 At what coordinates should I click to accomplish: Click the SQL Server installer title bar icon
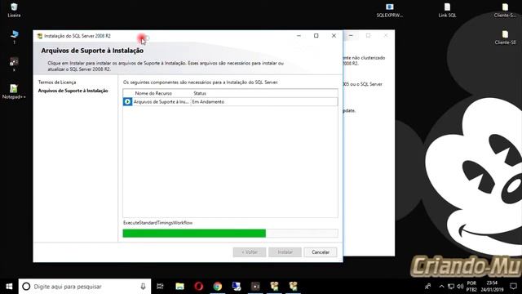tap(40, 36)
